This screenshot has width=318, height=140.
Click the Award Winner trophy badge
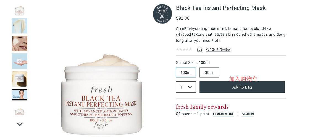click(162, 14)
